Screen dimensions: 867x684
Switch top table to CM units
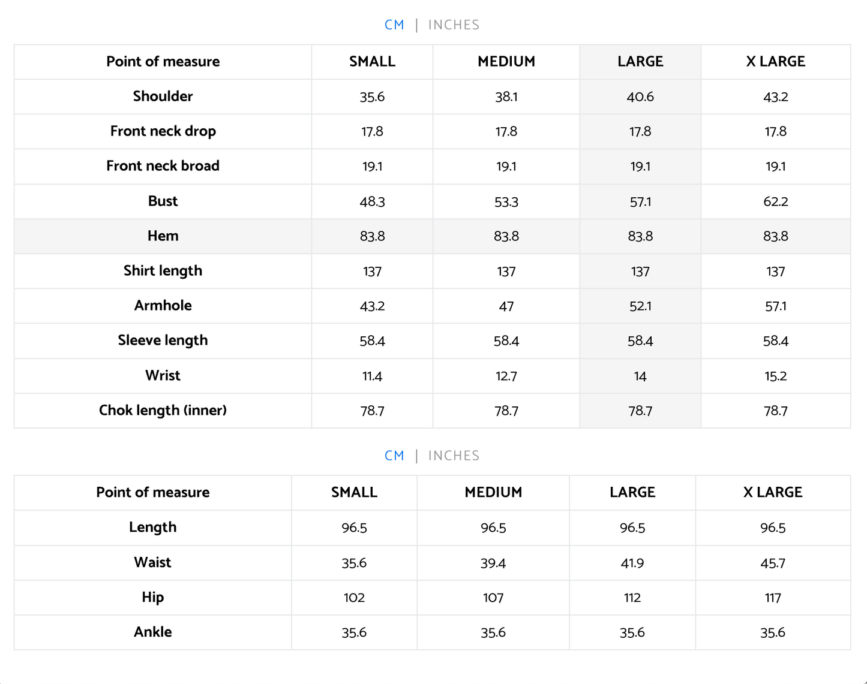click(x=394, y=25)
